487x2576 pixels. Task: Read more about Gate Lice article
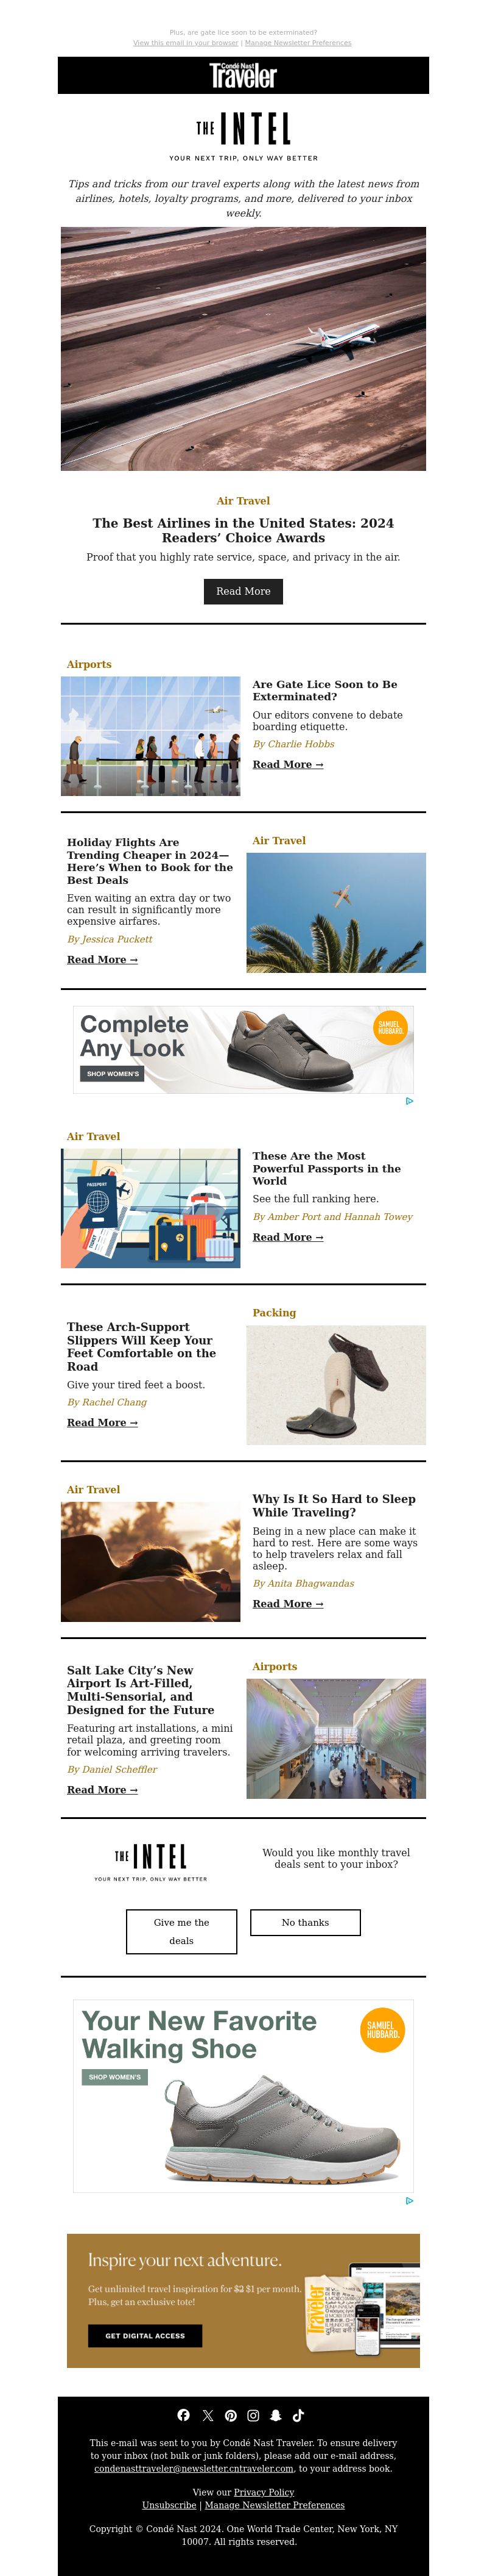287,764
